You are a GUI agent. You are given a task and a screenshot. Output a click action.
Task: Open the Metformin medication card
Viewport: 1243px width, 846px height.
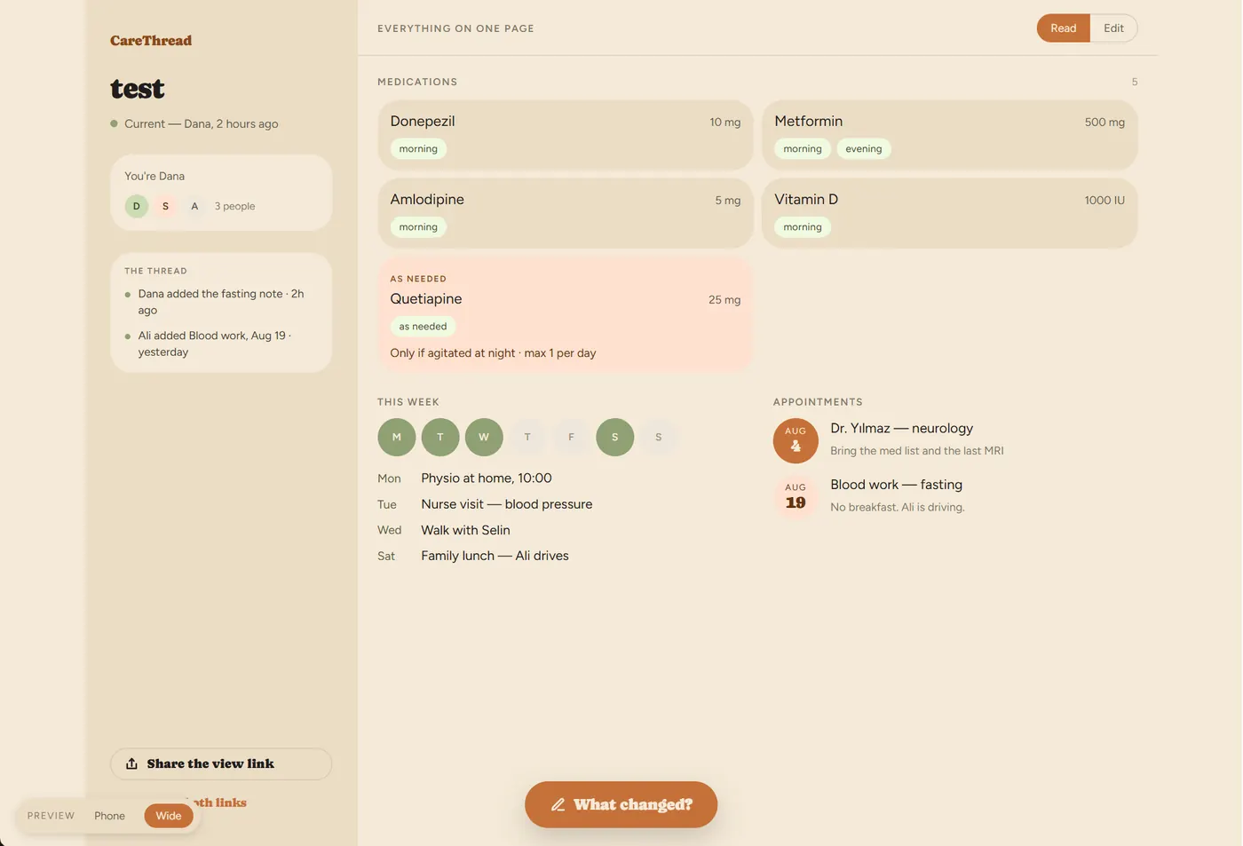949,135
